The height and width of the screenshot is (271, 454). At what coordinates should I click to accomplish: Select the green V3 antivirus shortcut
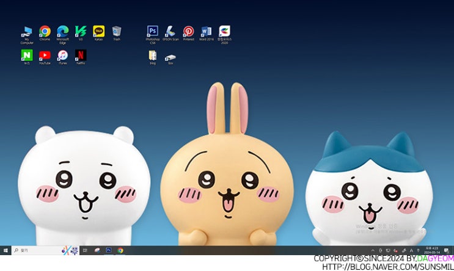pos(81,33)
